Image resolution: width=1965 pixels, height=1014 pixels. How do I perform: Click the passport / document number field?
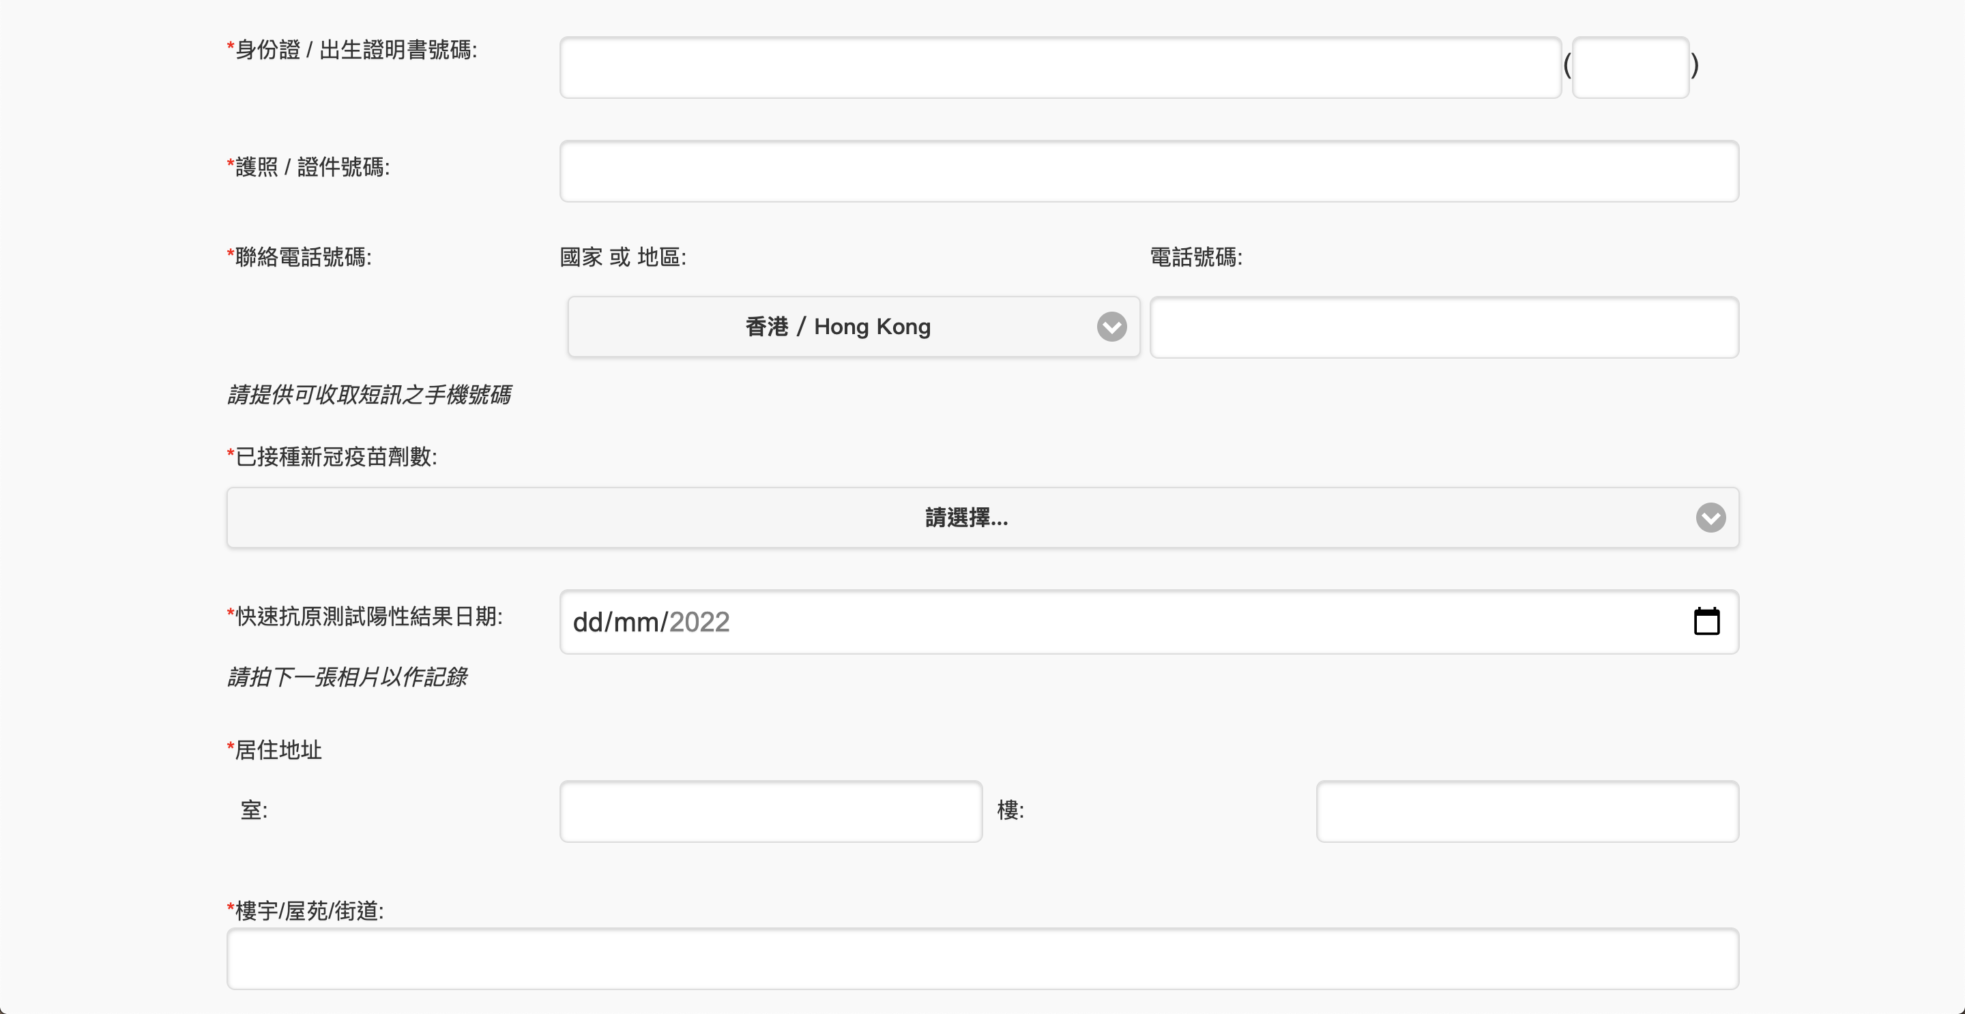pos(1148,170)
